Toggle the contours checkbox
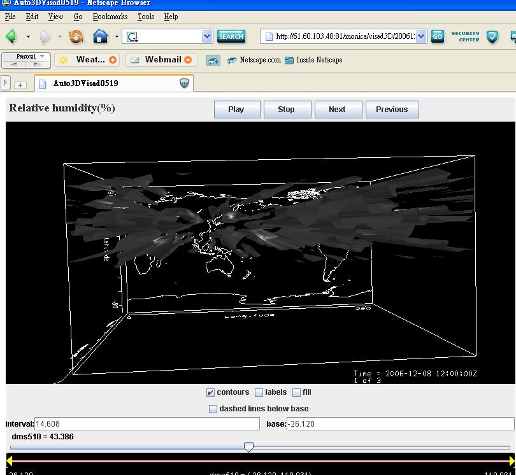Image resolution: width=516 pixels, height=475 pixels. coord(211,393)
